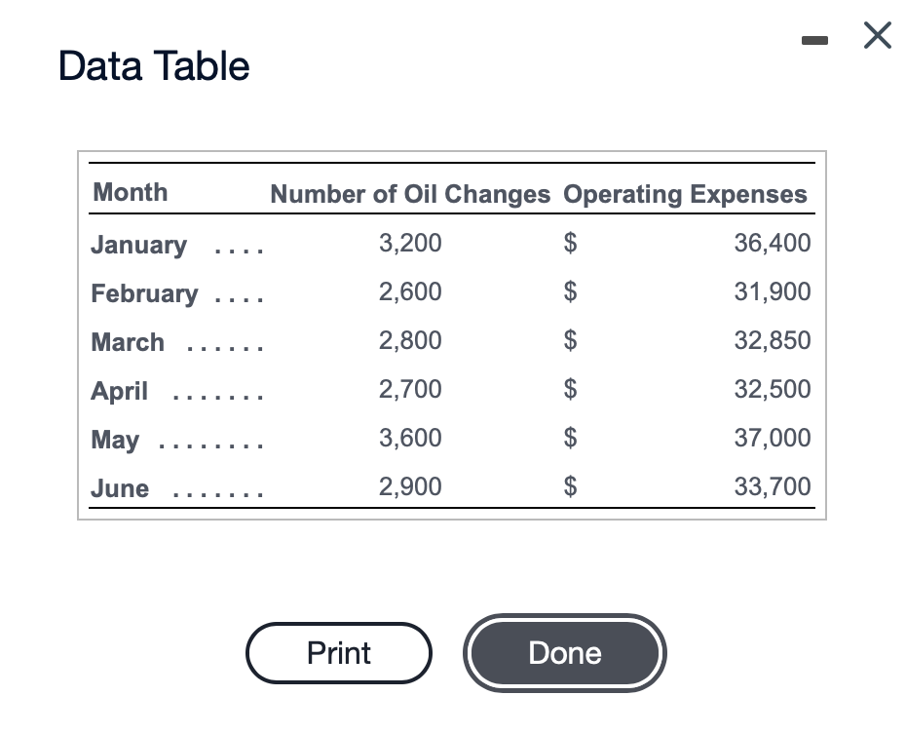Click the April row label

tap(119, 391)
